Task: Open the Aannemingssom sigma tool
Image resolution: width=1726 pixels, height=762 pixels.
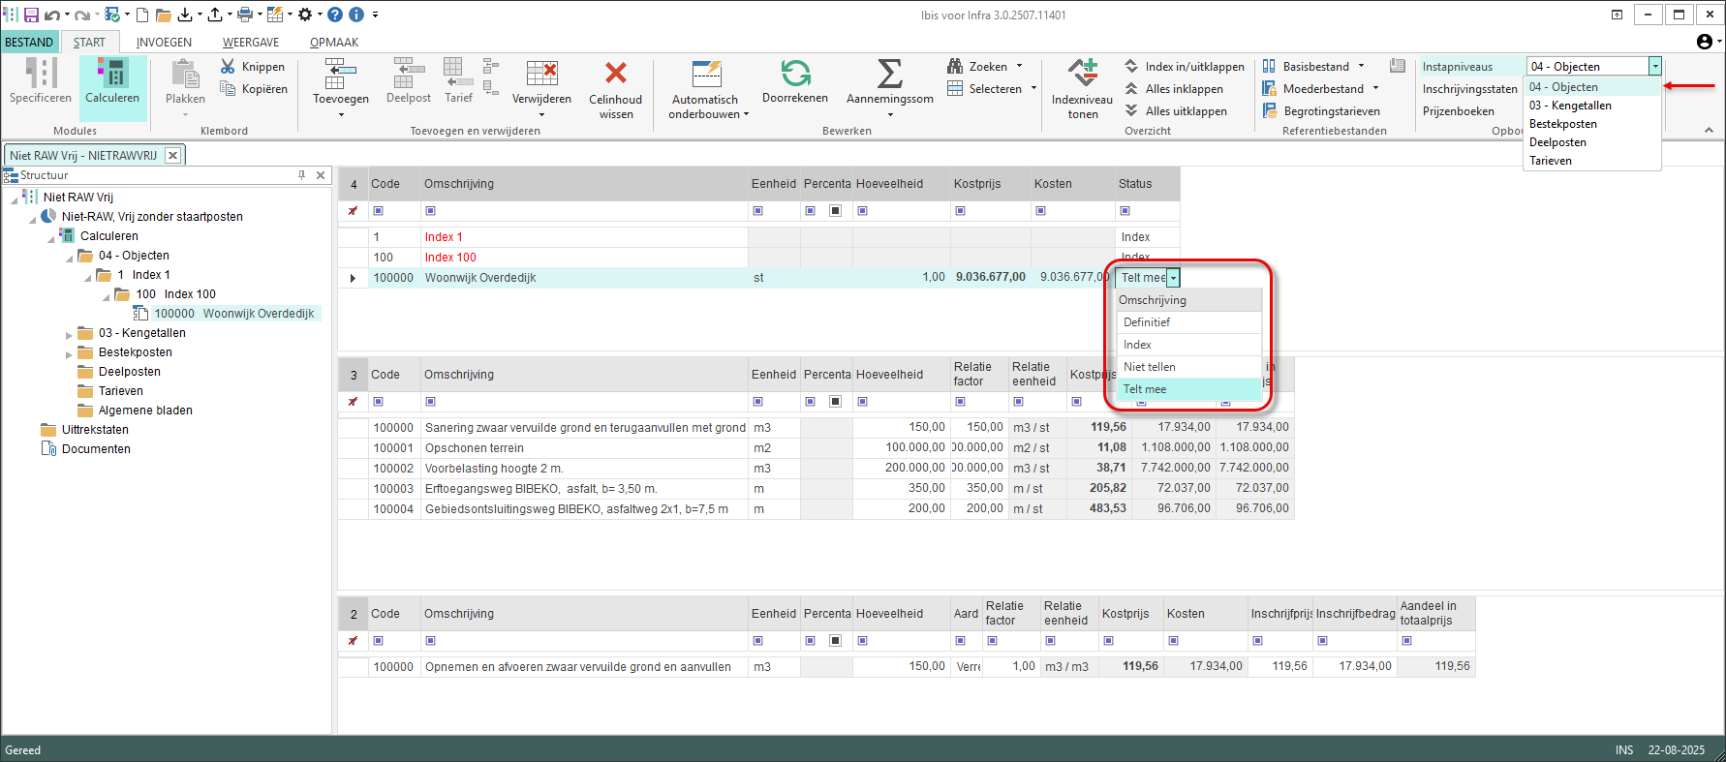Action: click(889, 75)
